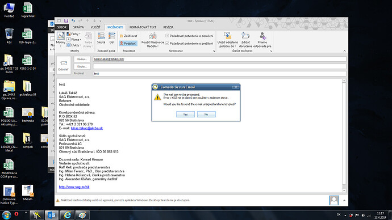Open Sledovanie group dialog launcher
Image resolution: width=392 pixels, height=220 pixels.
214,51
